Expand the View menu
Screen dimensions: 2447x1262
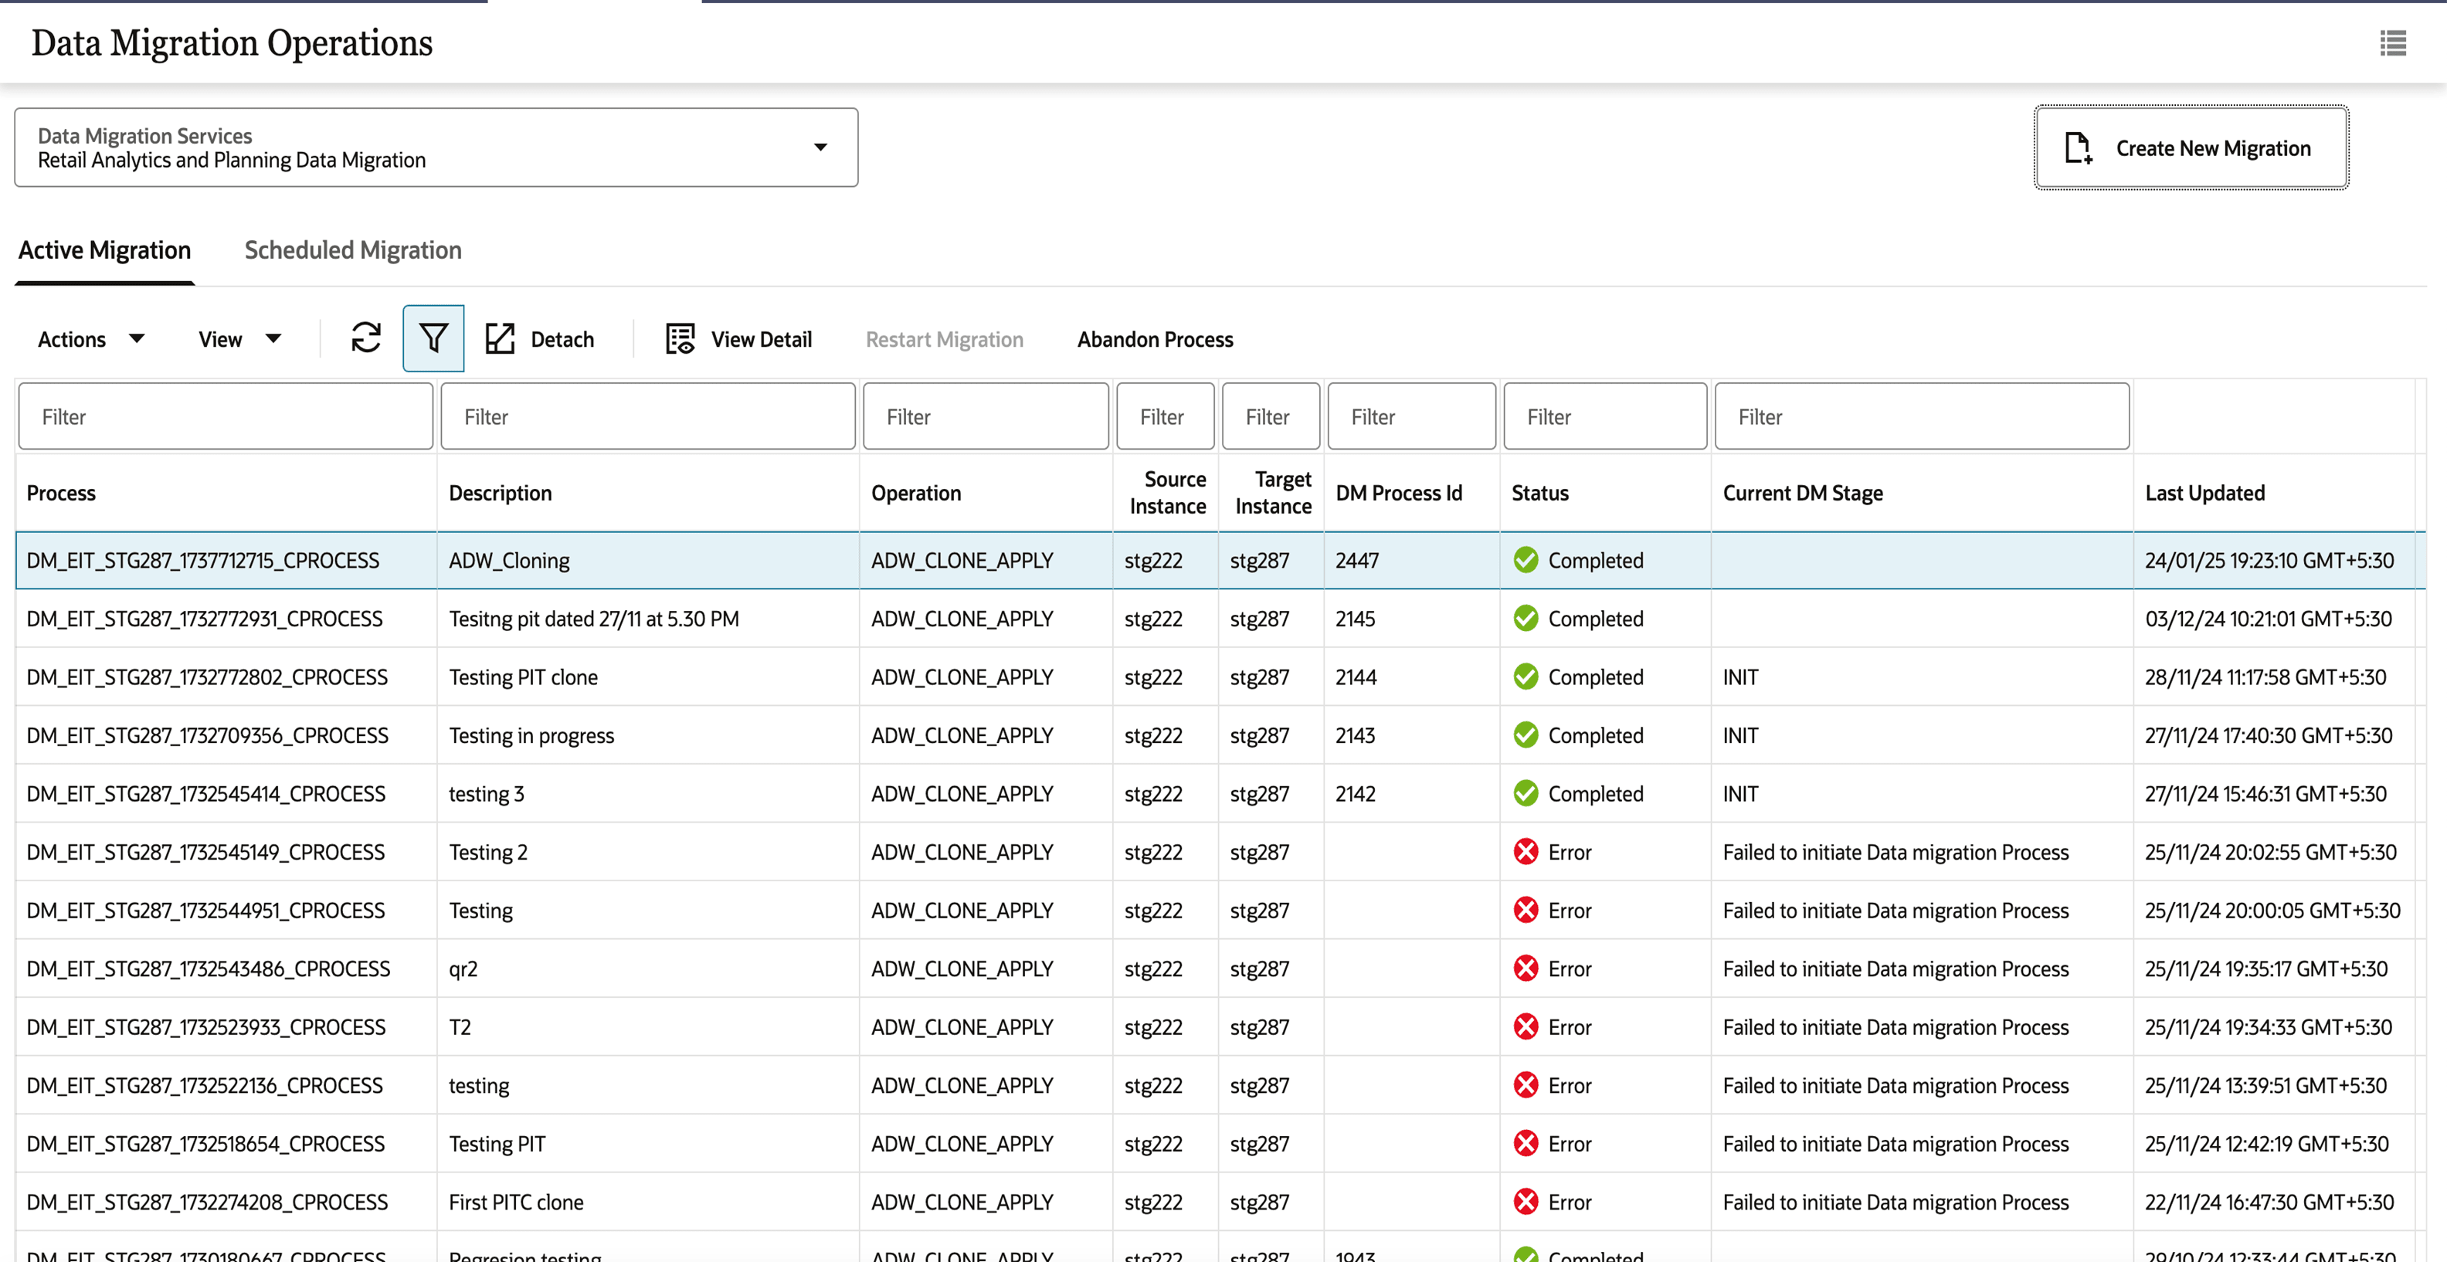239,339
